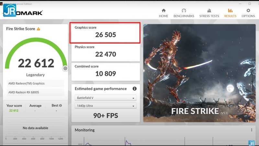Click the home house icon
Image resolution: width=259 pixels, height=146 pixels.
(163, 11)
